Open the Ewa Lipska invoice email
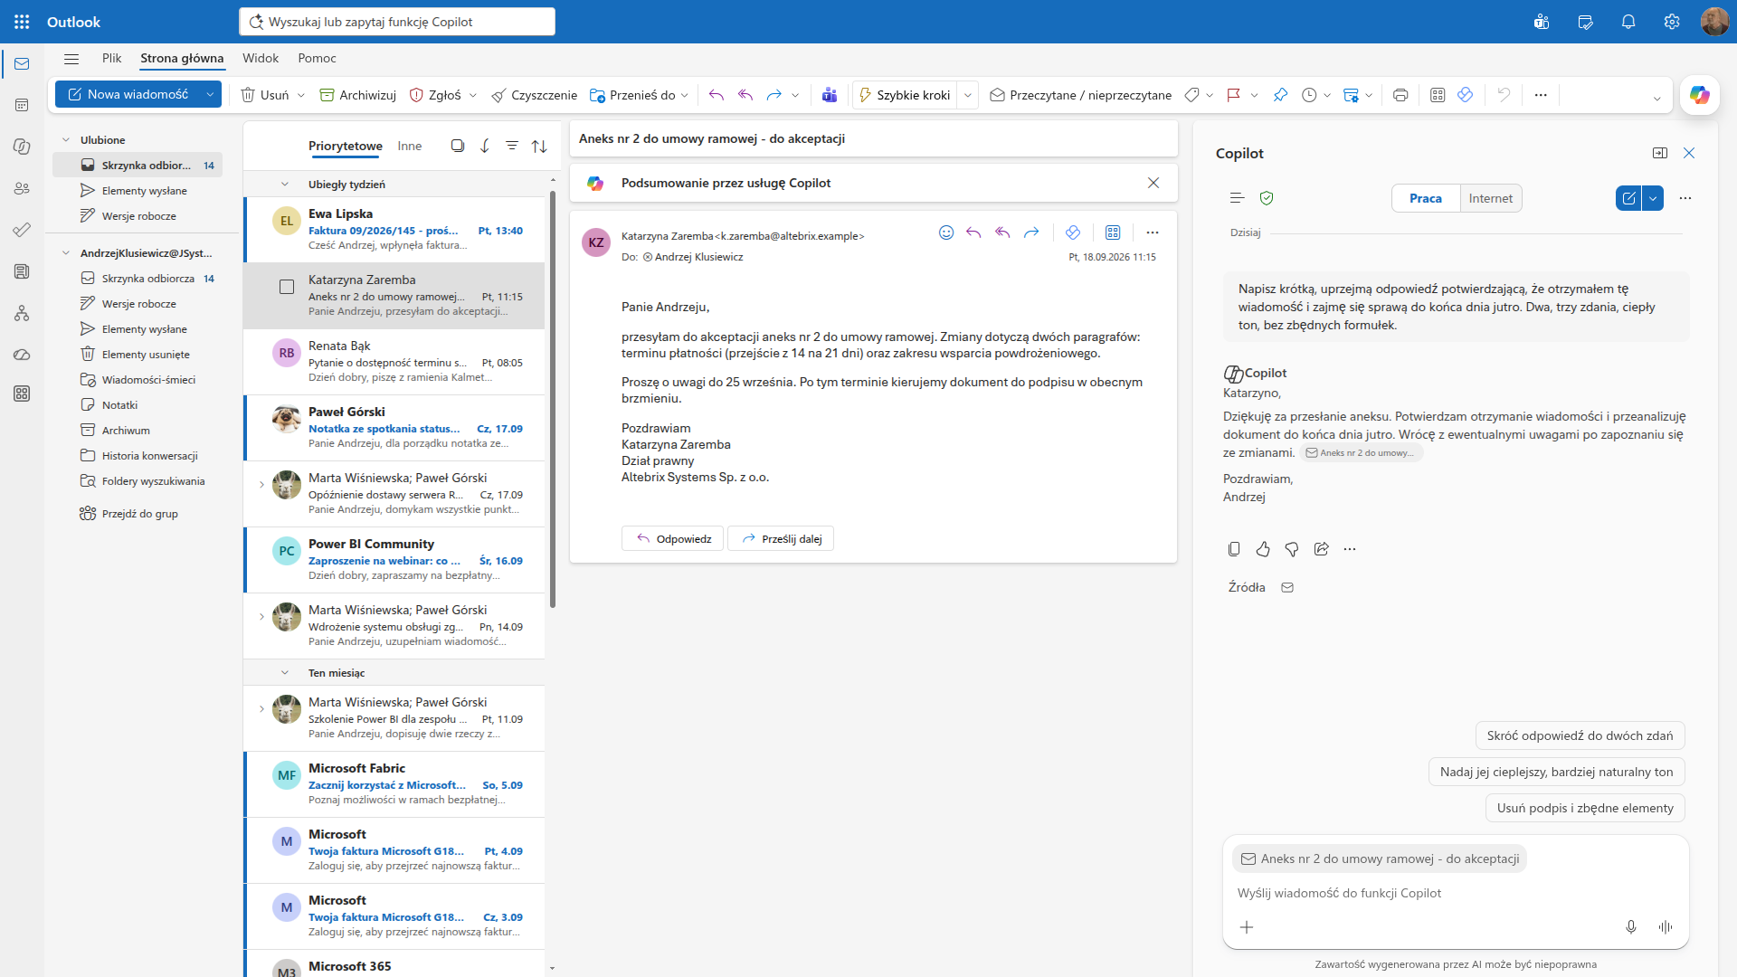 click(394, 230)
